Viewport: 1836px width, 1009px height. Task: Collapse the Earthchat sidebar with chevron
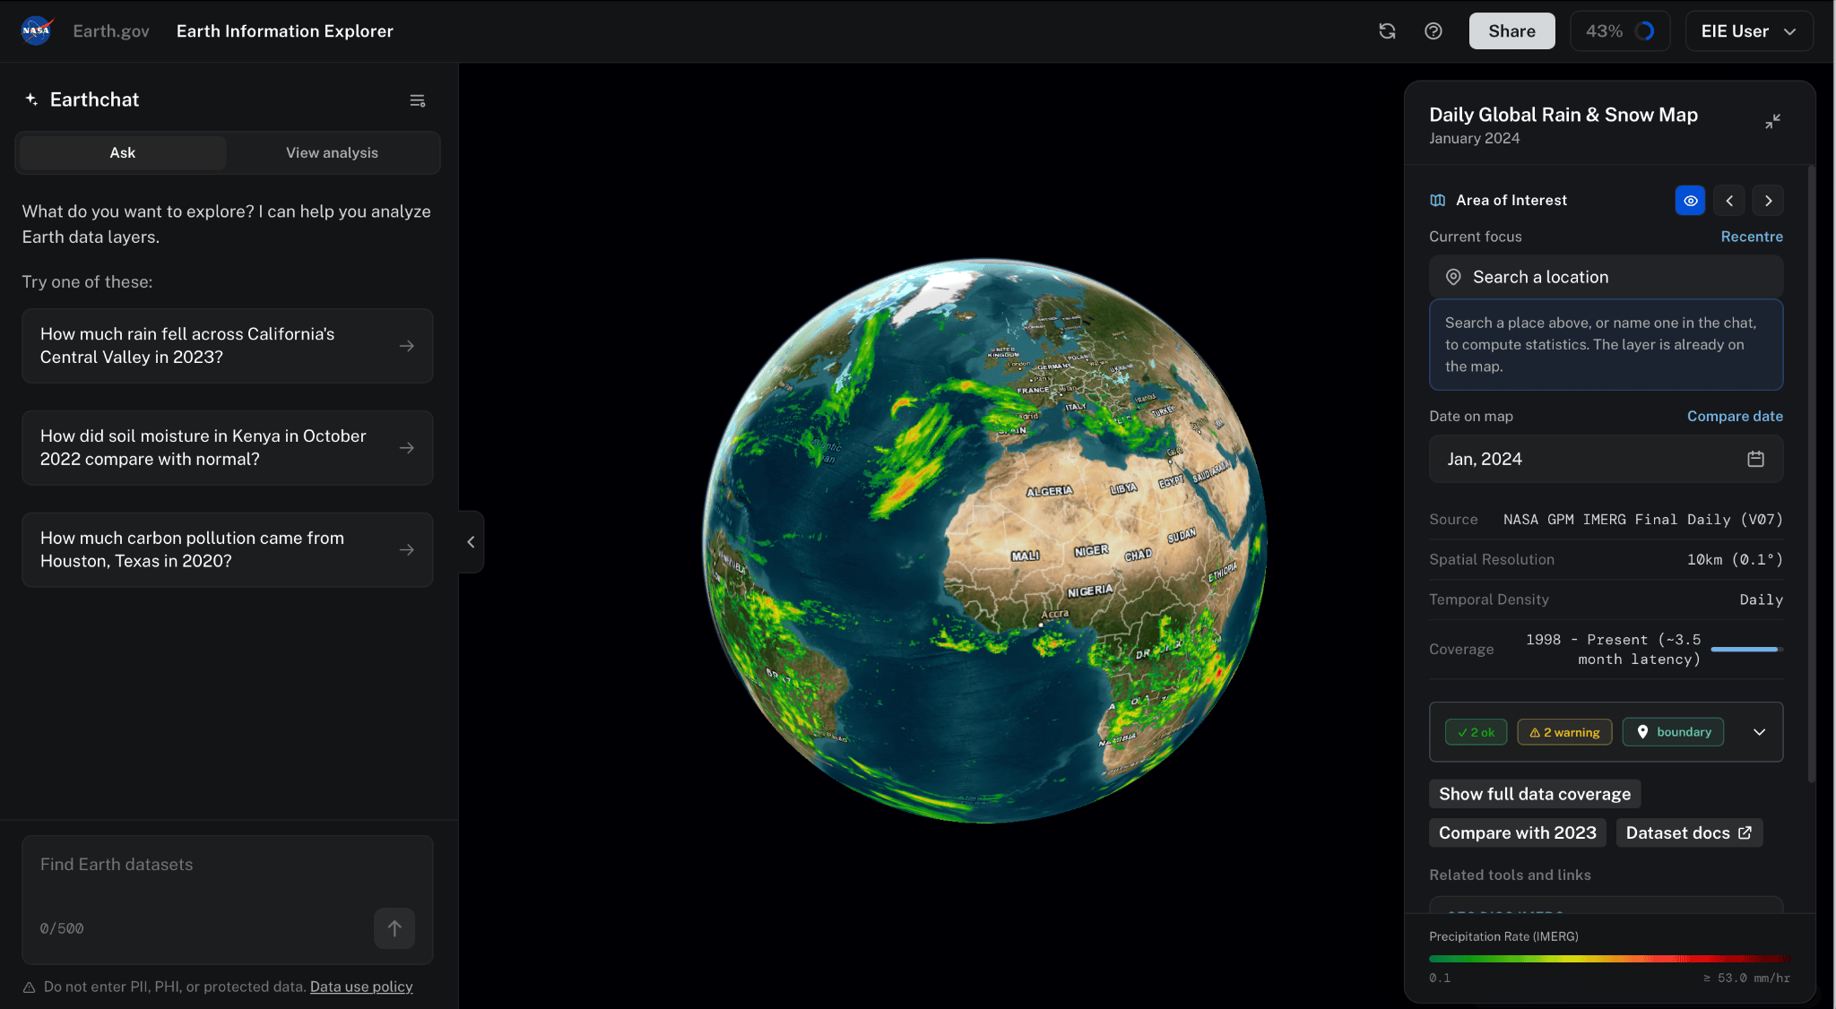(471, 542)
